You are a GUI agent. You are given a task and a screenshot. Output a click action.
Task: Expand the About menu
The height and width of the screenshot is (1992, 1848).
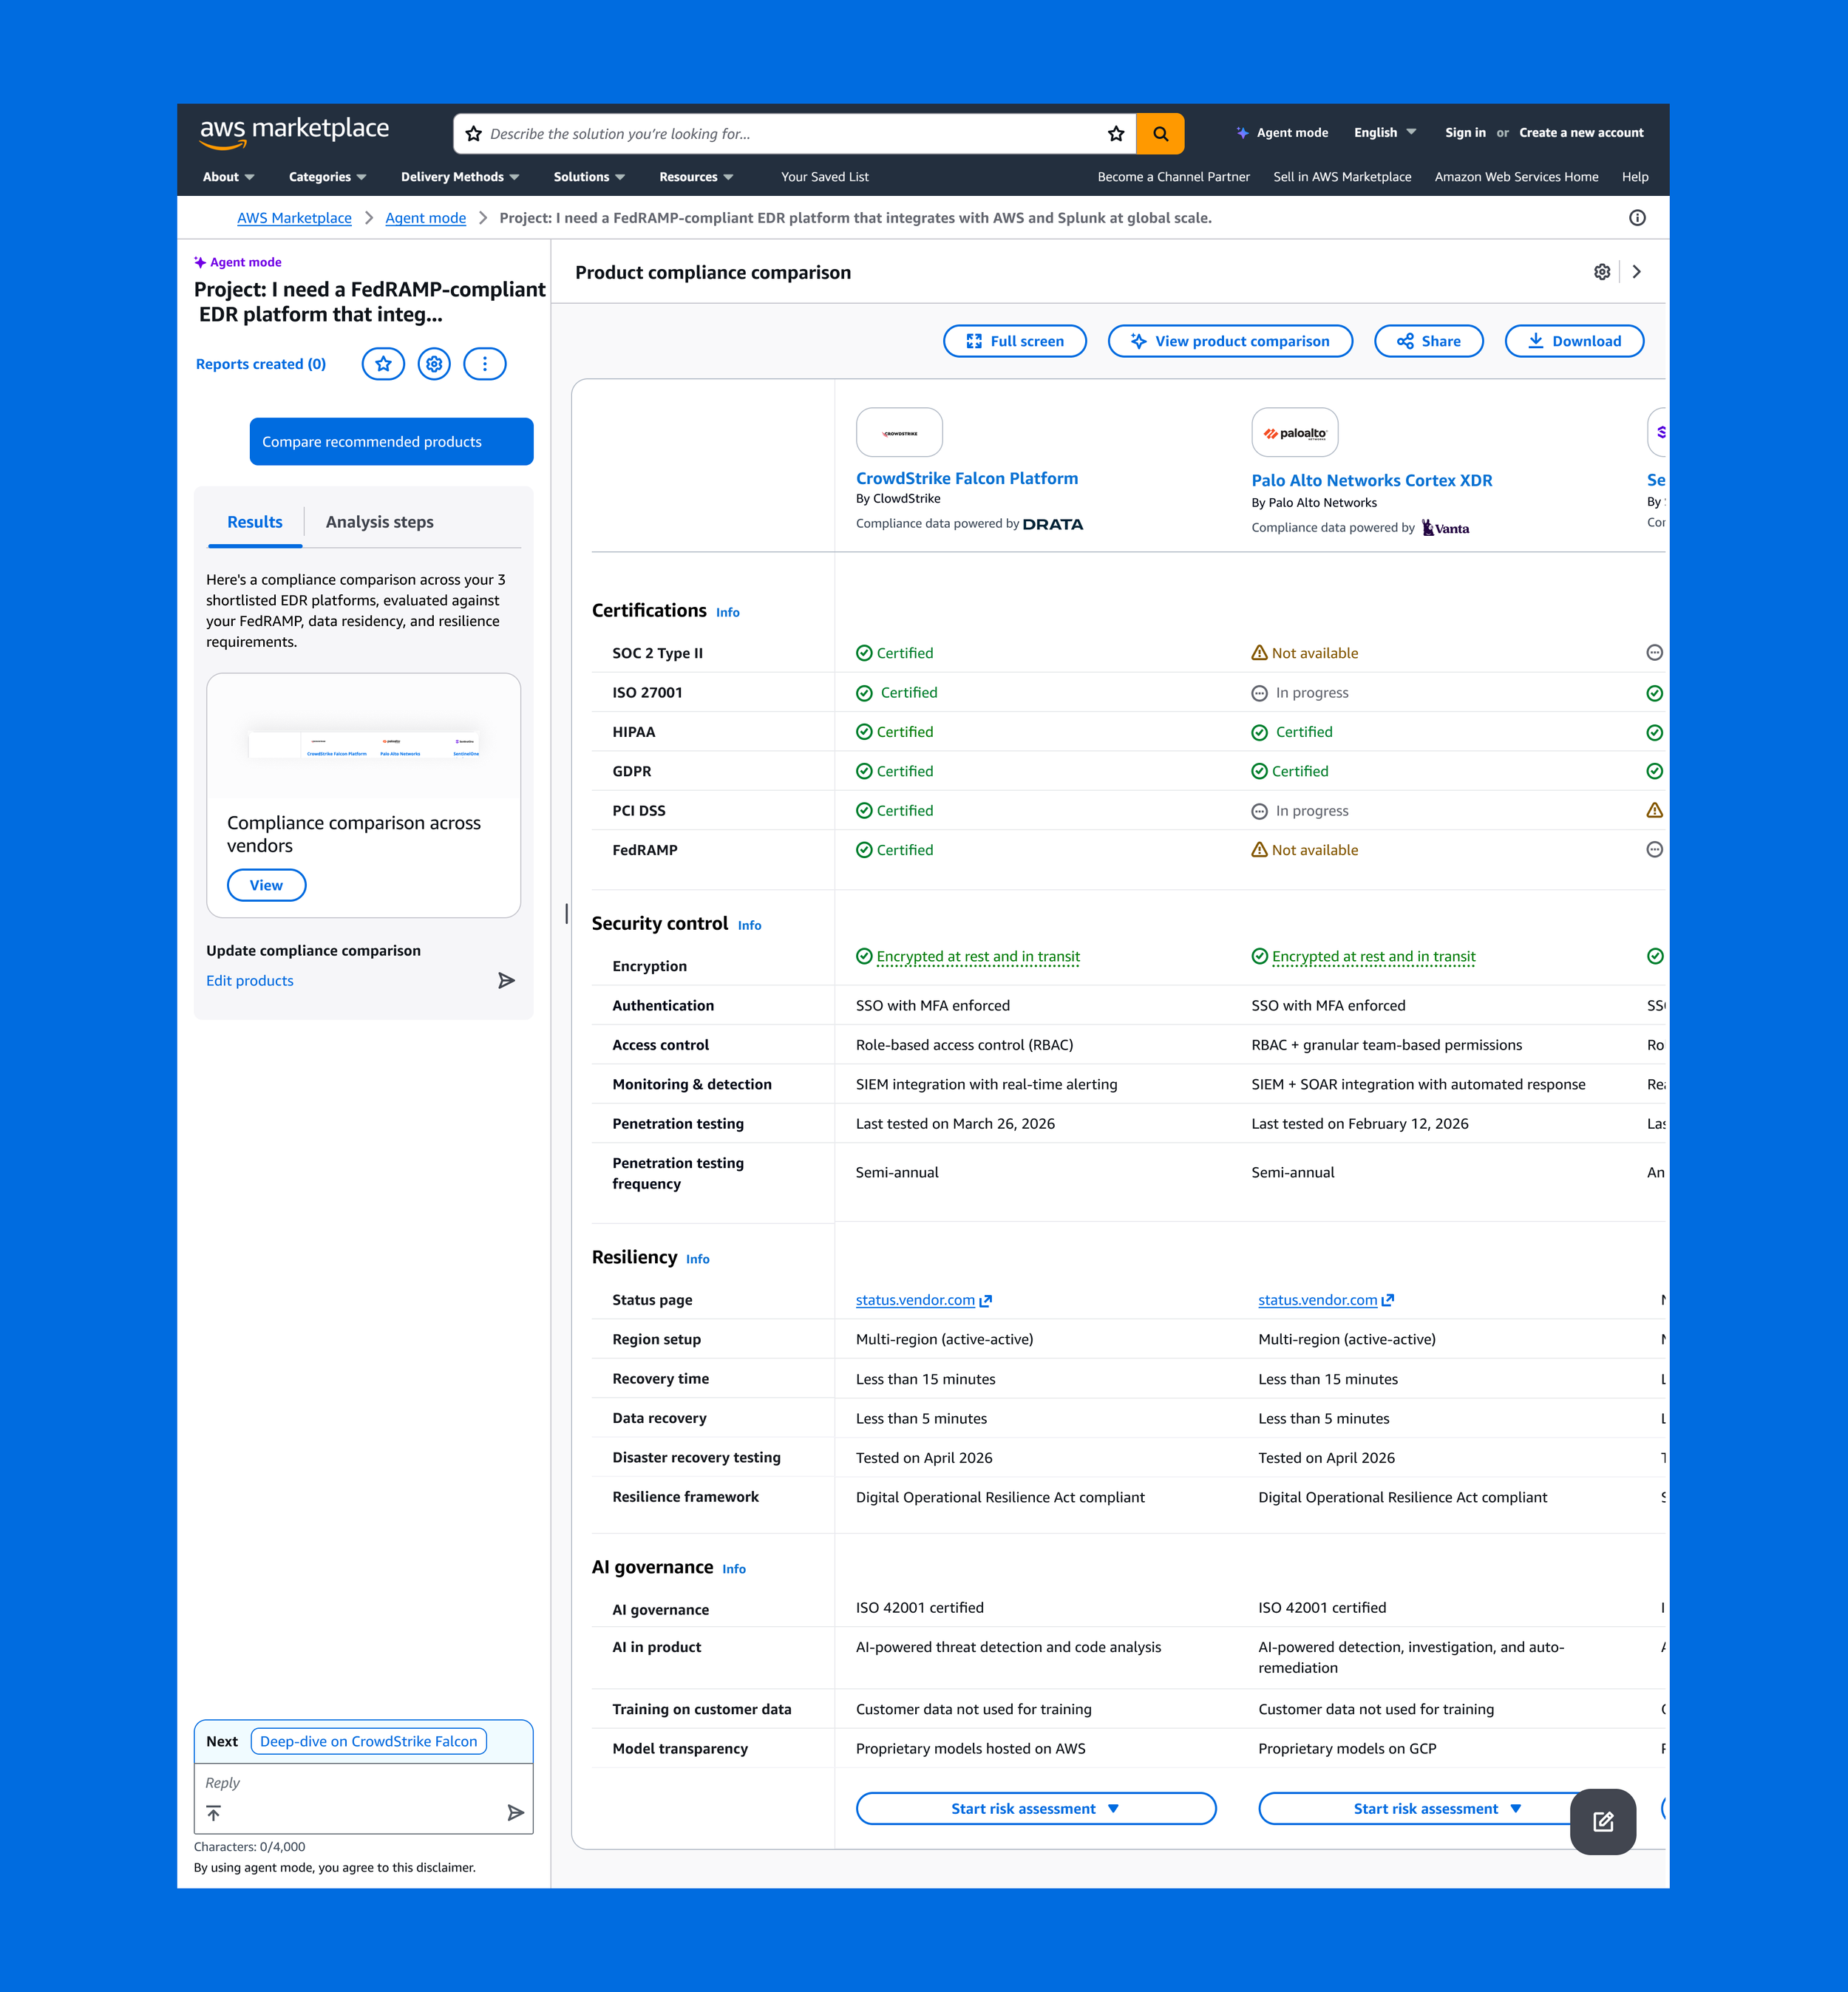(229, 177)
